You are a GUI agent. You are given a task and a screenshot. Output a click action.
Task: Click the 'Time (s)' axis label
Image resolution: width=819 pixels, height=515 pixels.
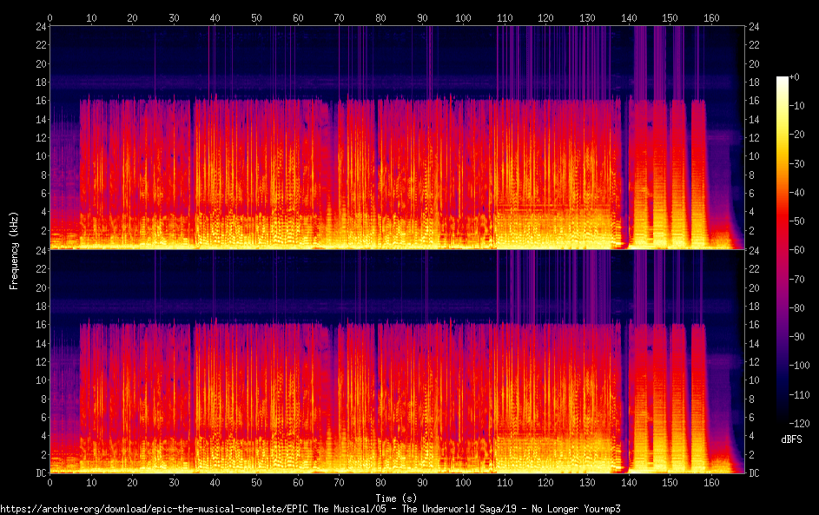point(396,498)
